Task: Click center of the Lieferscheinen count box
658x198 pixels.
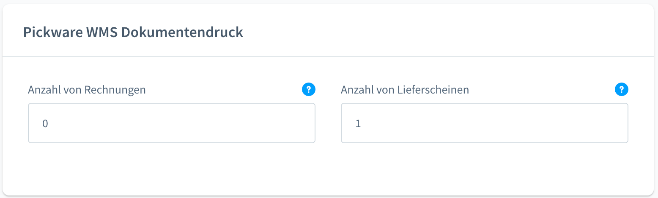Action: click(484, 123)
